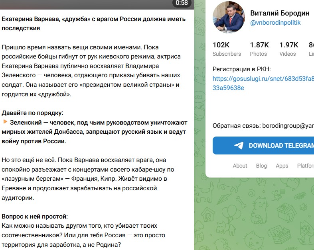The height and width of the screenshot is (250, 314).
Task: Follow the gosuslugi.ru registration link
Action: [x=263, y=83]
